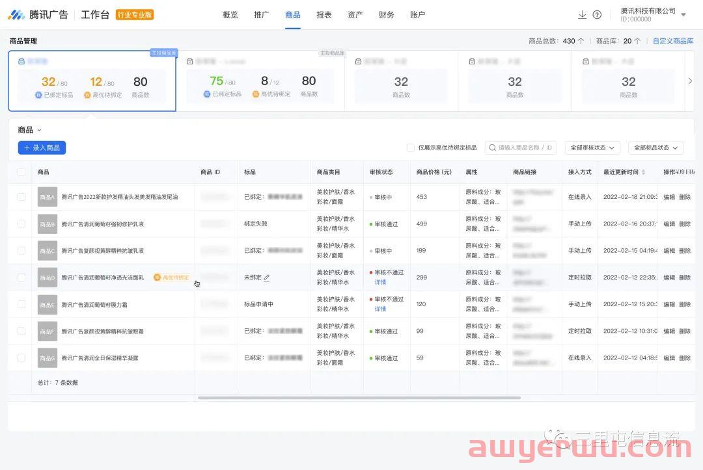This screenshot has height=470, width=703.
Task: Open the 全部审核状态 dropdown
Action: coord(592,148)
